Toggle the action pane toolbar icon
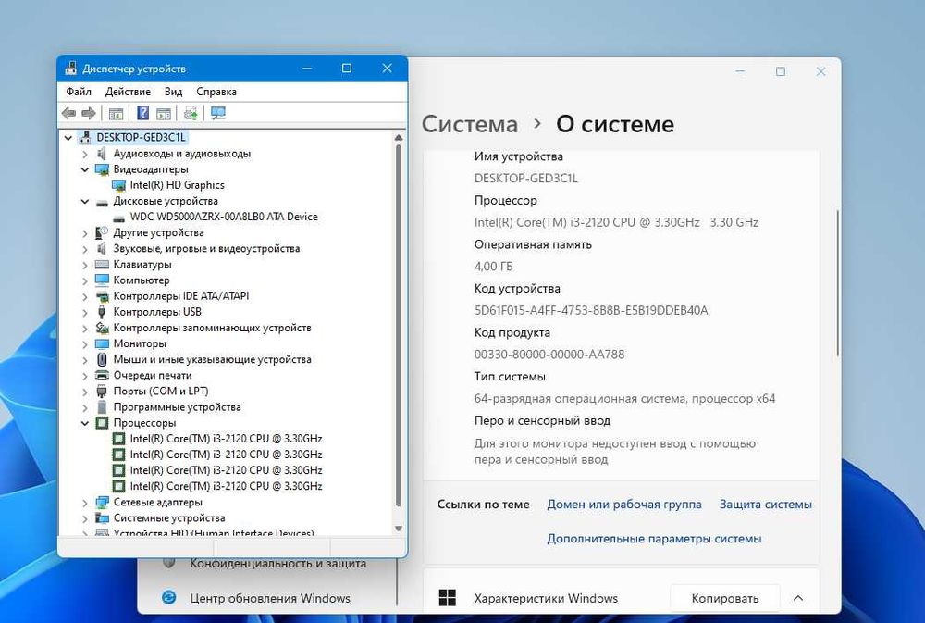 click(x=164, y=113)
